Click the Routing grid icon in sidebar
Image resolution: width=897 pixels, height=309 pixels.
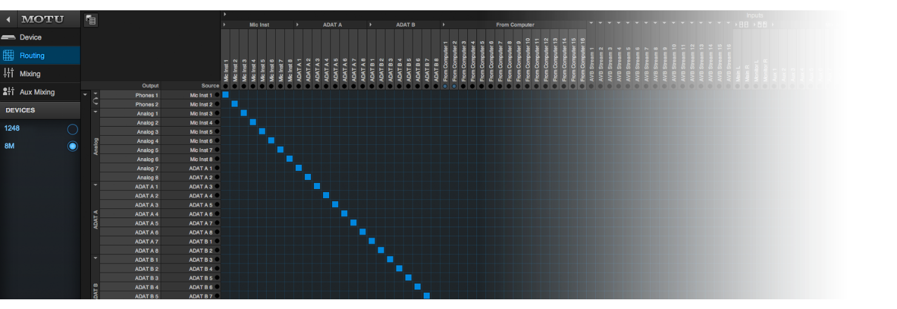point(8,56)
